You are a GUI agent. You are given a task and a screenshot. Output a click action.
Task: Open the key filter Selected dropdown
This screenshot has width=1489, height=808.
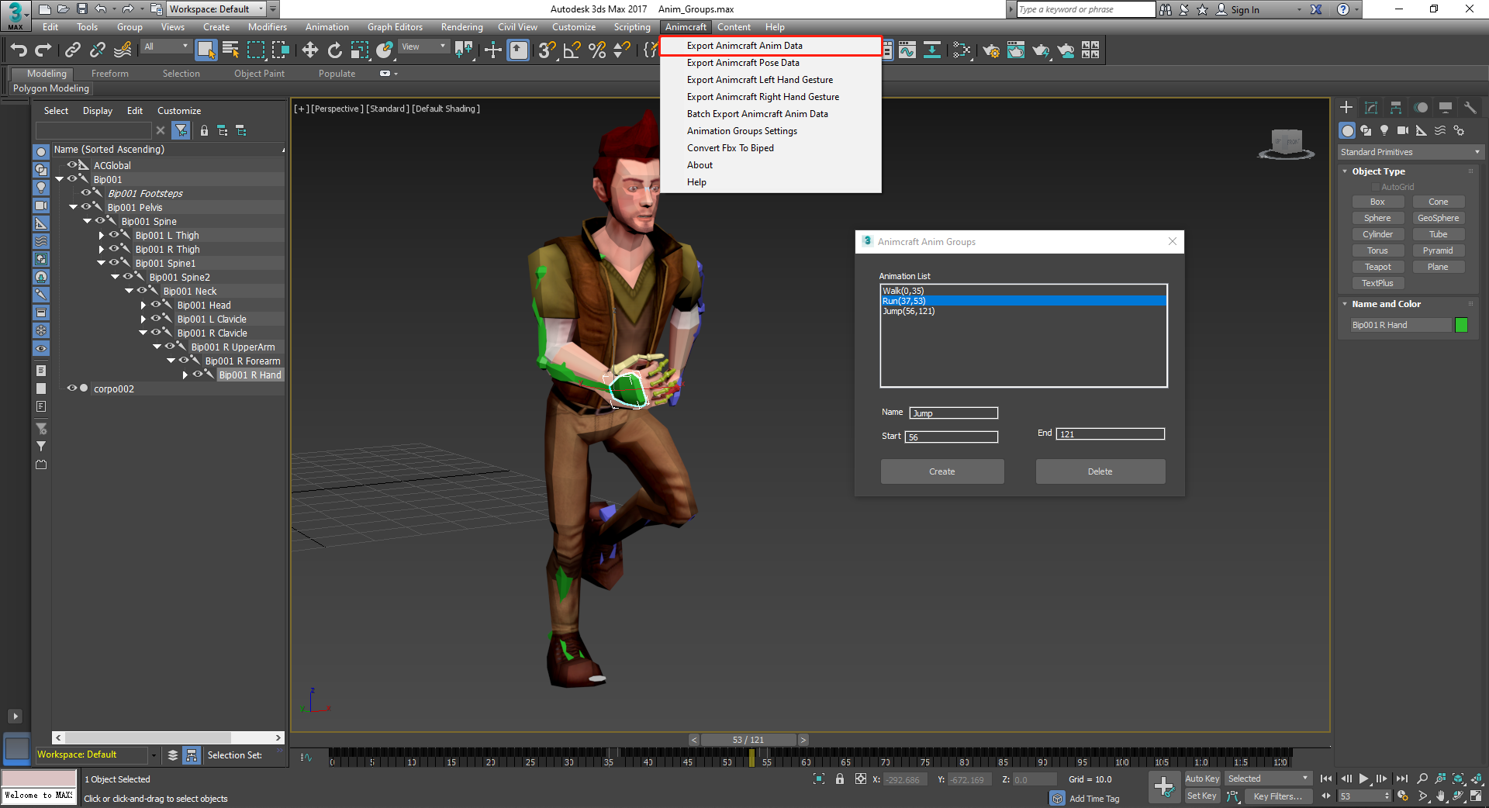[1268, 779]
